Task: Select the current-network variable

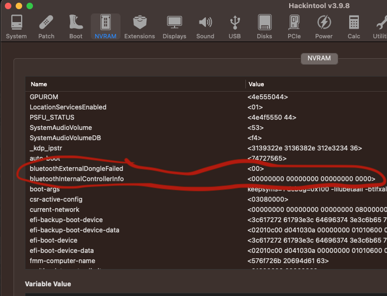Action: 206,210
